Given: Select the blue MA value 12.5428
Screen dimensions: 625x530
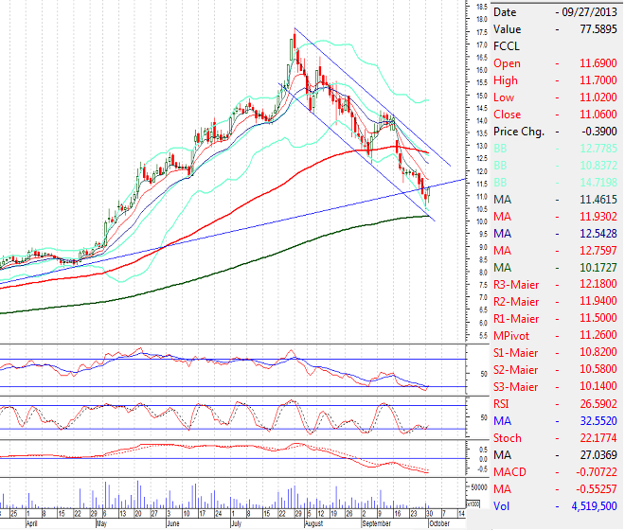Looking at the screenshot, I should 591,233.
